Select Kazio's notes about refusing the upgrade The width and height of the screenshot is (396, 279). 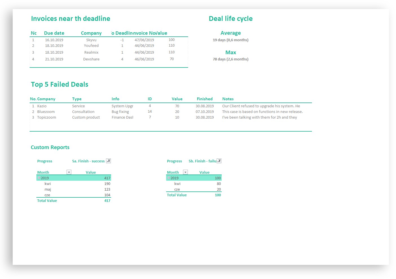(x=261, y=106)
